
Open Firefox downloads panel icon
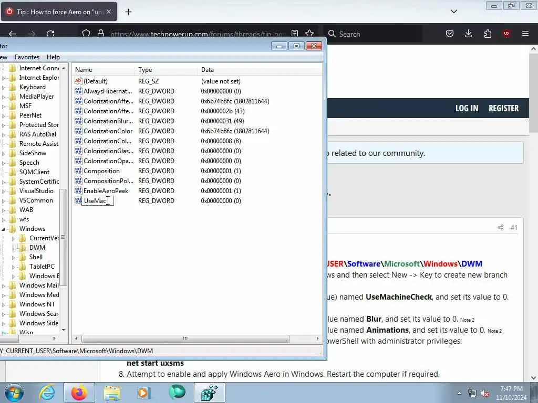click(468, 34)
